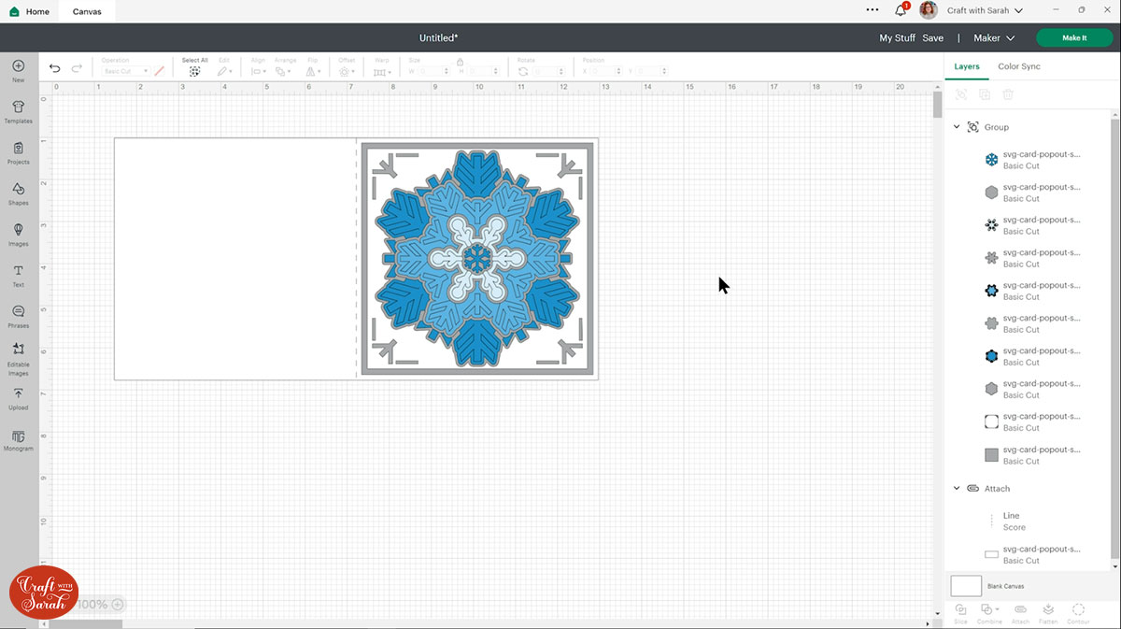Open the Align dropdown
The height and width of the screenshot is (629, 1121).
coord(259,71)
